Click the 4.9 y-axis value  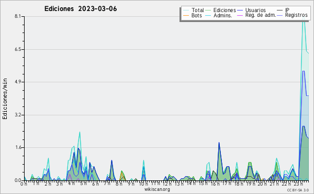pyautogui.click(x=18, y=82)
